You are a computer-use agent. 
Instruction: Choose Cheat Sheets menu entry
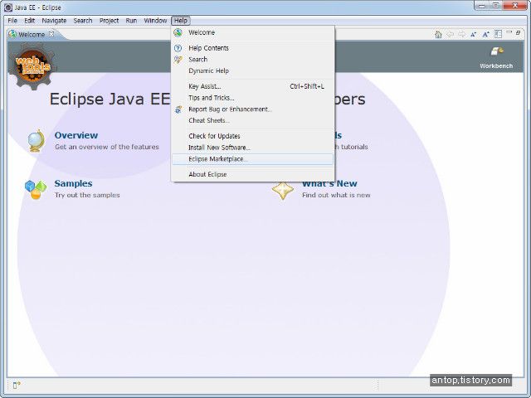pyautogui.click(x=253, y=120)
